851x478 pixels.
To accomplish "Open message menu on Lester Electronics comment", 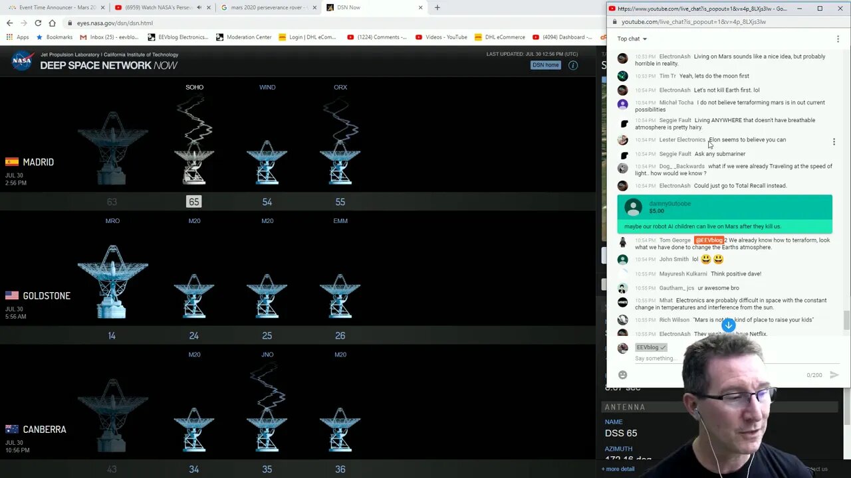I will tap(834, 141).
